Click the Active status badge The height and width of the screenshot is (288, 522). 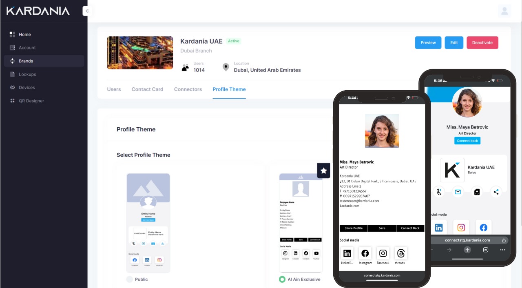234,41
